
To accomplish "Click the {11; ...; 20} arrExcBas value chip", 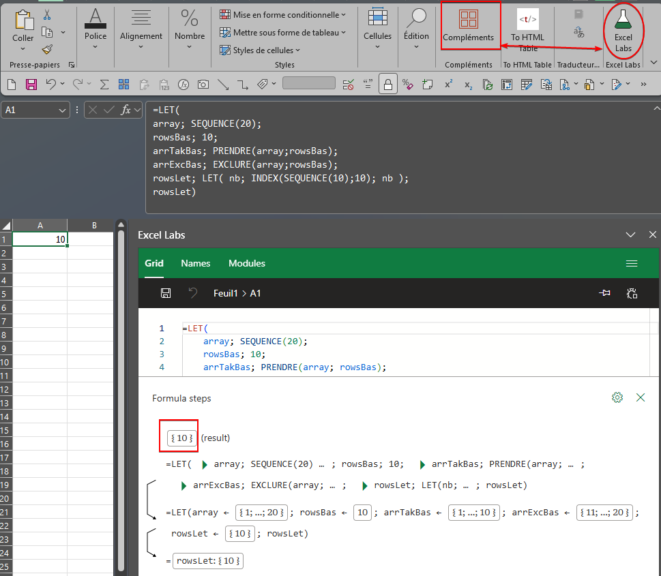I will 604,513.
